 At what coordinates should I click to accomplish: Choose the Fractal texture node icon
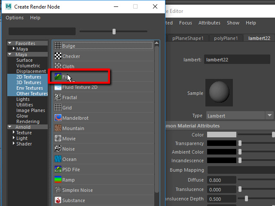tap(58, 97)
